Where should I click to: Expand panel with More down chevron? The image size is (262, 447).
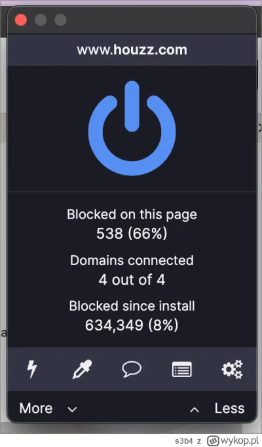click(x=72, y=410)
